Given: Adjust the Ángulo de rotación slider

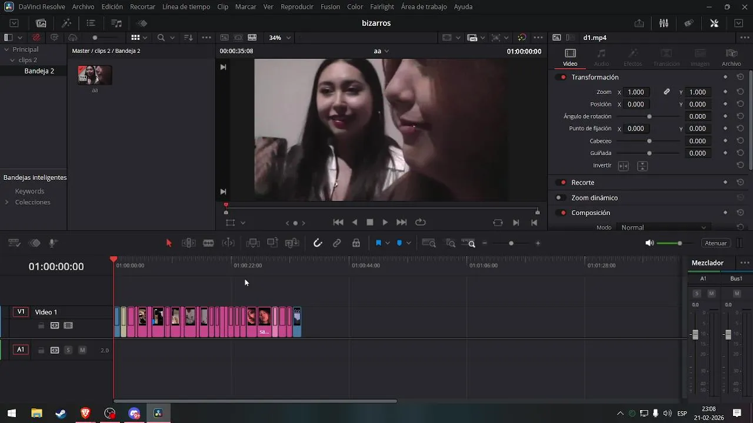Looking at the screenshot, I should [x=649, y=116].
